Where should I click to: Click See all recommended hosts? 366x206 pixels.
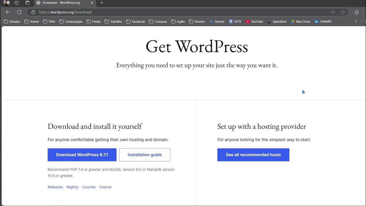[253, 155]
